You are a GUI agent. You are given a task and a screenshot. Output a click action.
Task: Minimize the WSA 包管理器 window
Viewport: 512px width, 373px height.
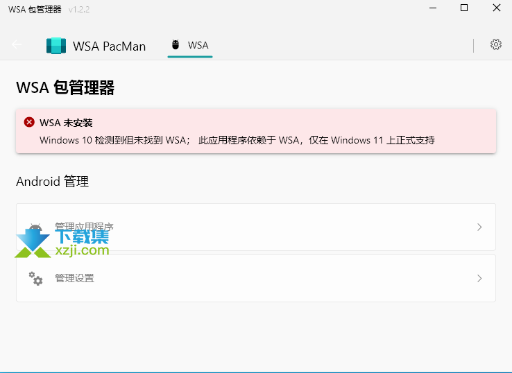[x=433, y=8]
